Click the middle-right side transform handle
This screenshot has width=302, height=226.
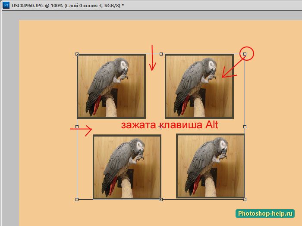pyautogui.click(x=245, y=127)
